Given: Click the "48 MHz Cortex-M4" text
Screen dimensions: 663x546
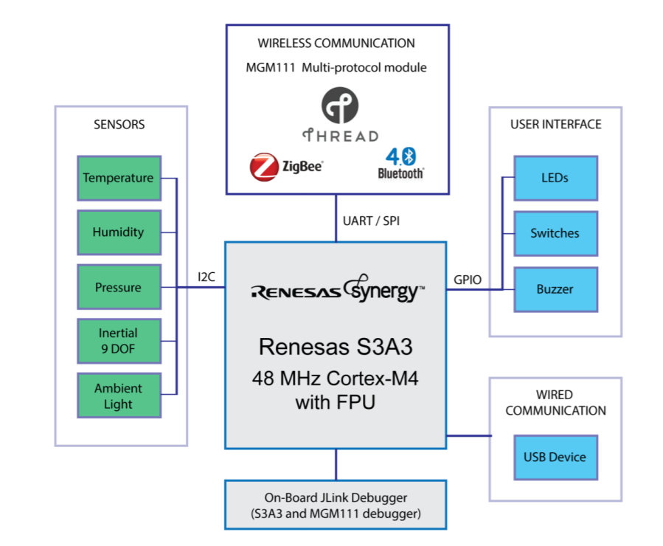Looking at the screenshot, I should (336, 378).
